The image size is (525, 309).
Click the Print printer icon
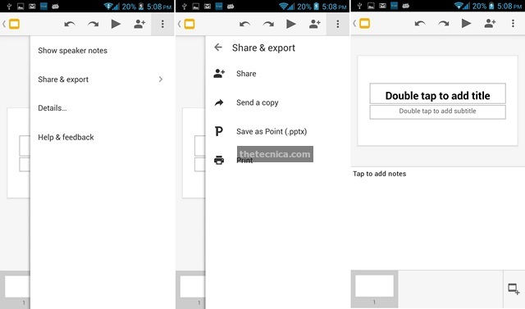(219, 160)
